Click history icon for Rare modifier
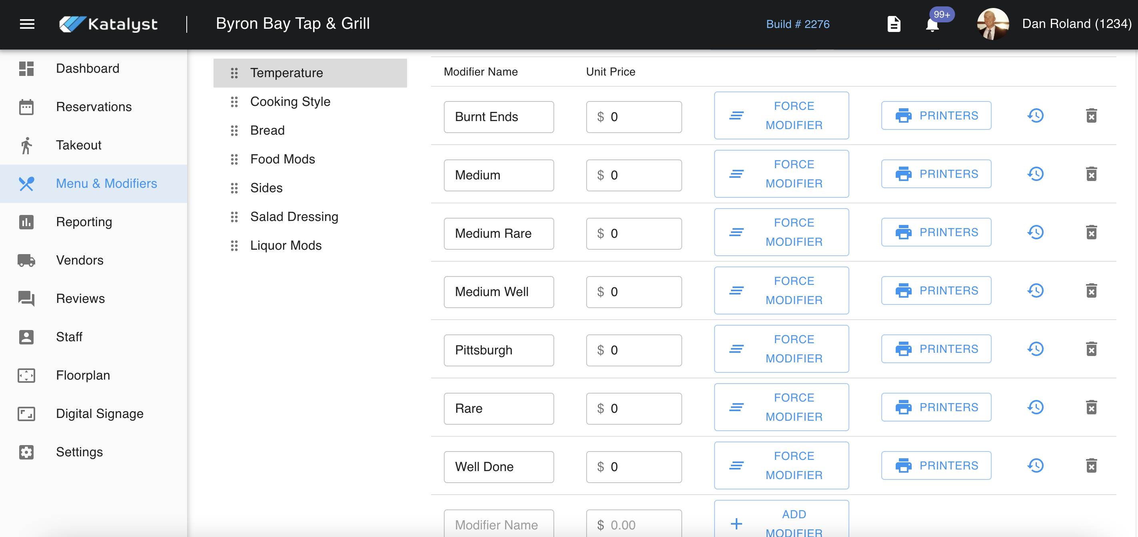Image resolution: width=1138 pixels, height=537 pixels. (x=1036, y=407)
